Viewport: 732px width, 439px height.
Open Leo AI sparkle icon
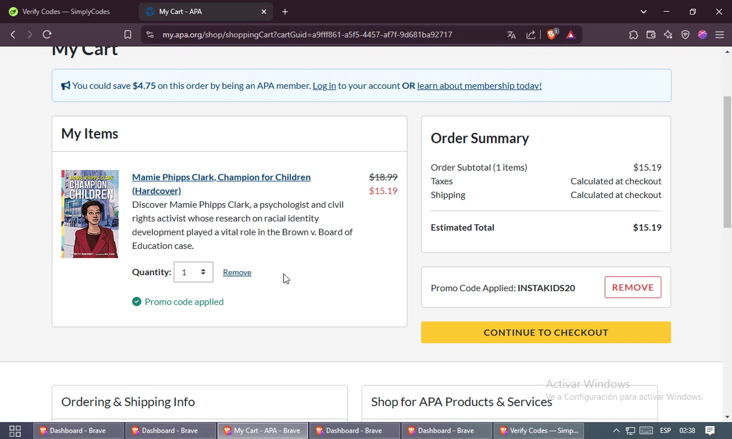tap(668, 35)
